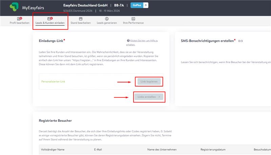Click the Name des Unternehmens column header
Image resolution: width=271 pixels, height=155 pixels.
pos(162,150)
